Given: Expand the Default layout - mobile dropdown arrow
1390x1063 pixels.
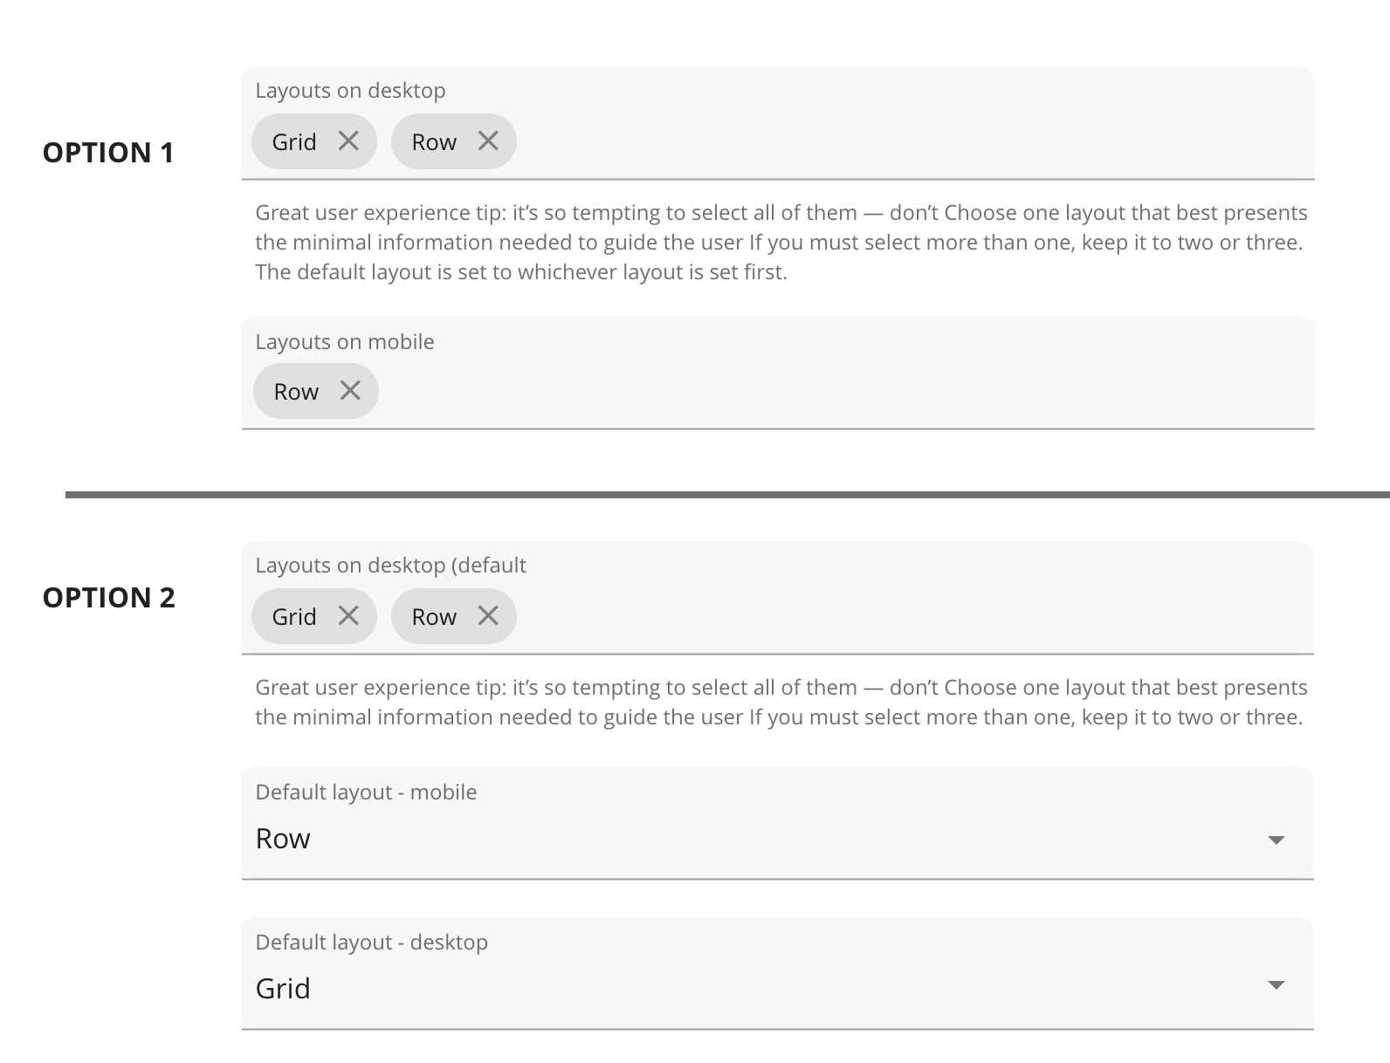Looking at the screenshot, I should click(1276, 840).
